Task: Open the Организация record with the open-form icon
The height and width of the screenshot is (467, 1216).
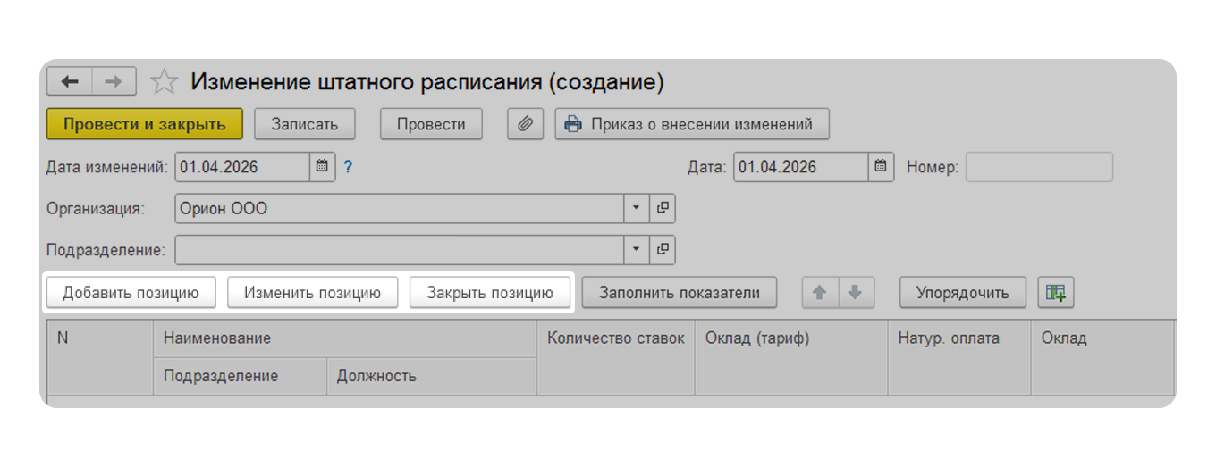Action: pos(663,208)
